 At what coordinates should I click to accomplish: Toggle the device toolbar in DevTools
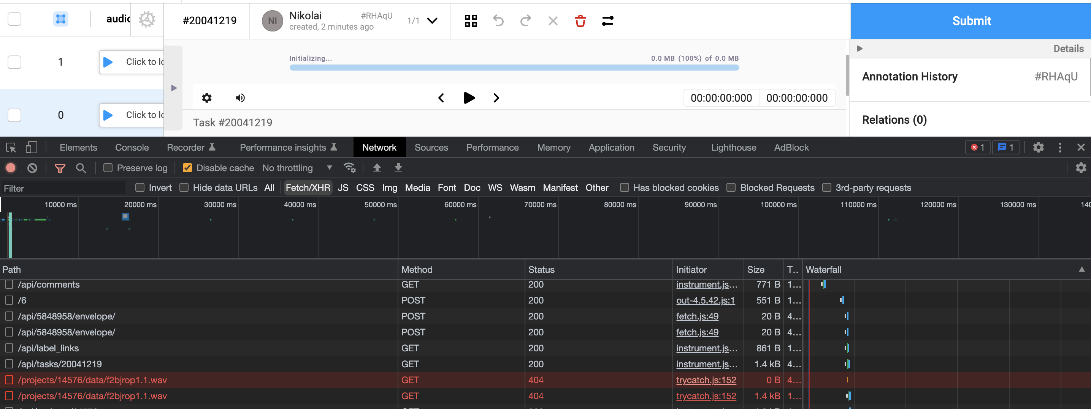pos(31,148)
